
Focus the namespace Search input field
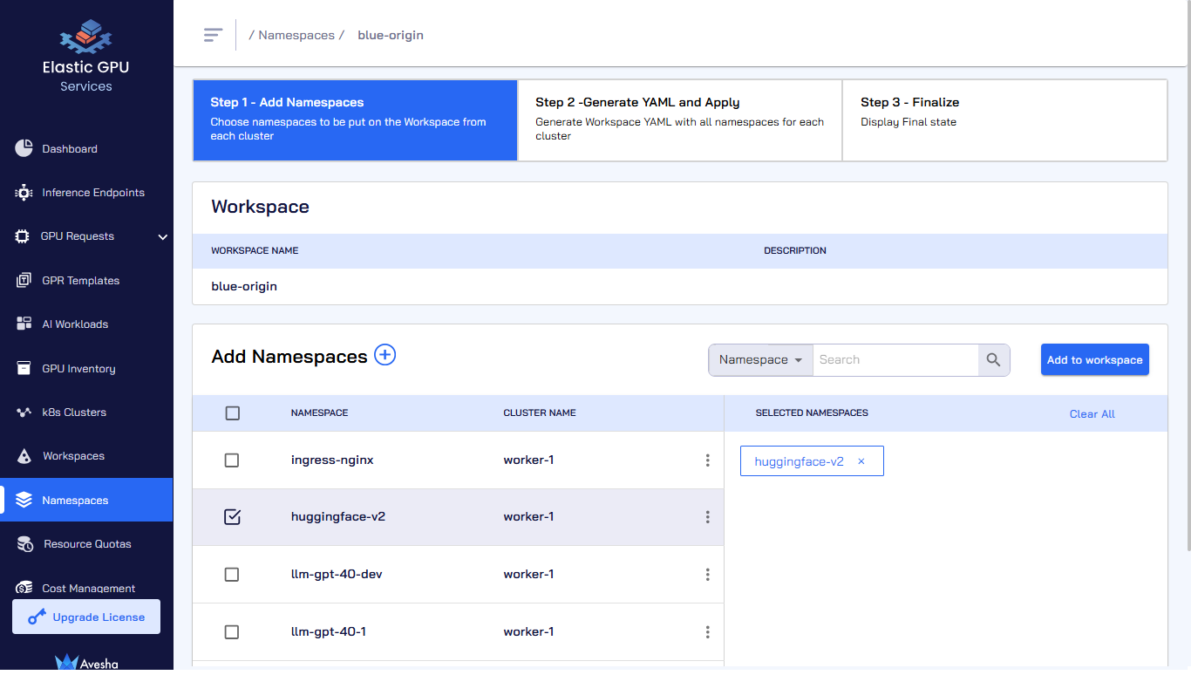pos(895,360)
